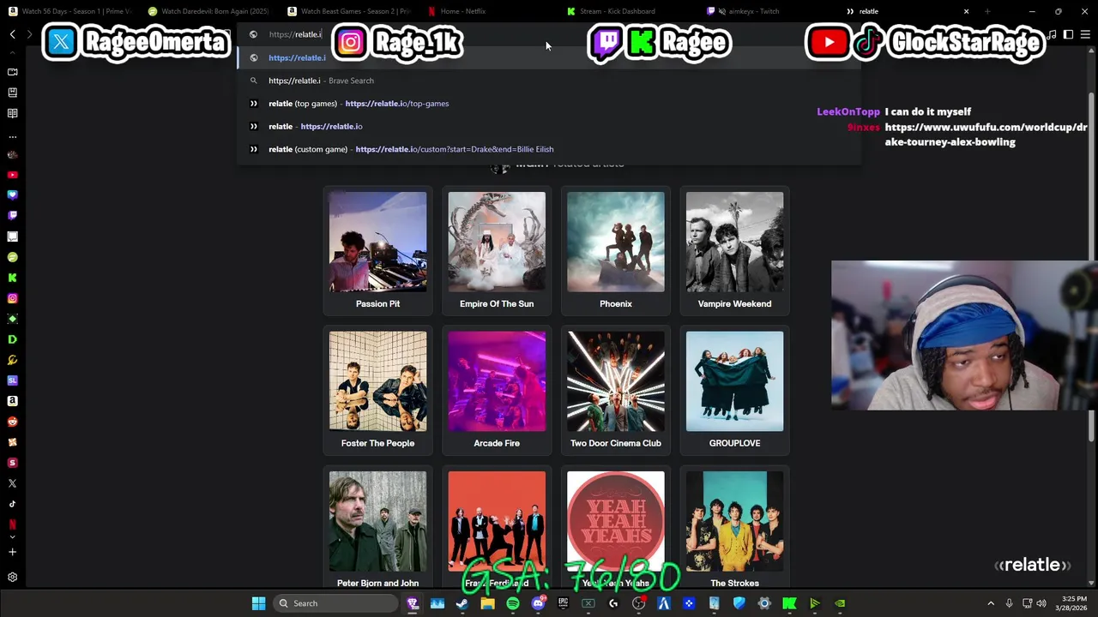Open browser settings gear in sidebar

coord(12,578)
